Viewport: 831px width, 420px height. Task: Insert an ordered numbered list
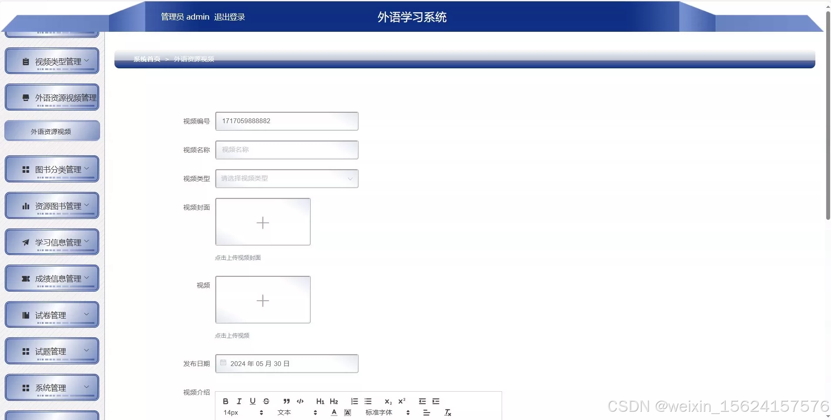(355, 401)
